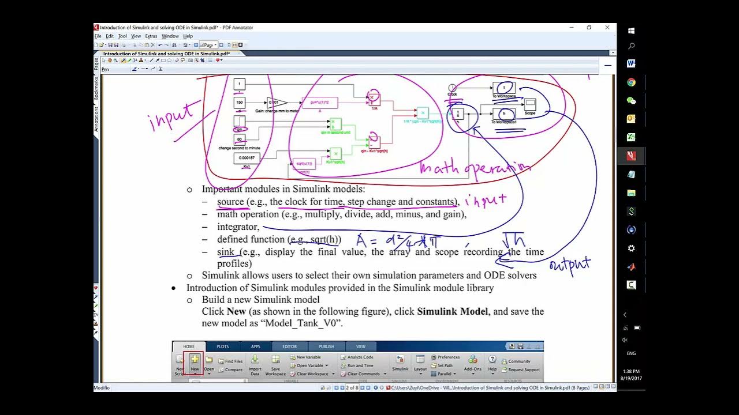Click the volume icon in system tray
The height and width of the screenshot is (415, 739).
[625, 340]
